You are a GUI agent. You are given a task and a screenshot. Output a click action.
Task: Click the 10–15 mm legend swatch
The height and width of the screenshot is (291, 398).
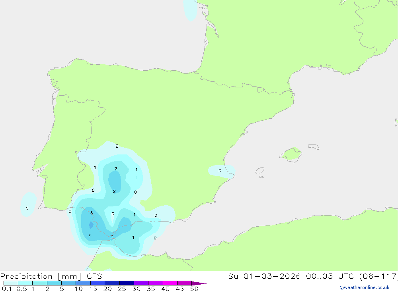[x=83, y=283]
